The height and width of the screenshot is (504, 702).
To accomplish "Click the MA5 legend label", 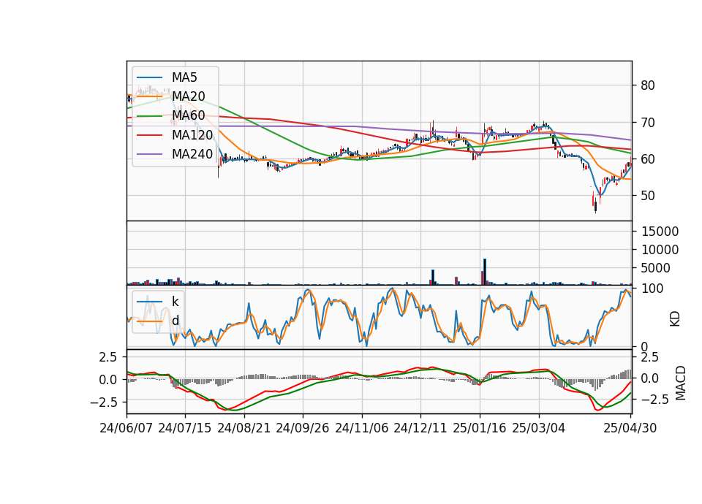I will 184,77.
